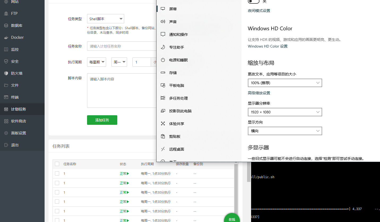Expand the 100% (推荐) scaling dropdown
This screenshot has height=222, width=380.
tap(285, 83)
